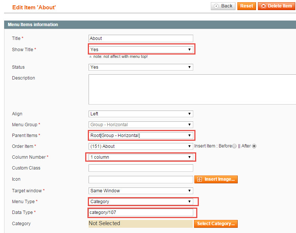Open the Show Title dropdown
The width and height of the screenshot is (296, 233).
pos(141,50)
